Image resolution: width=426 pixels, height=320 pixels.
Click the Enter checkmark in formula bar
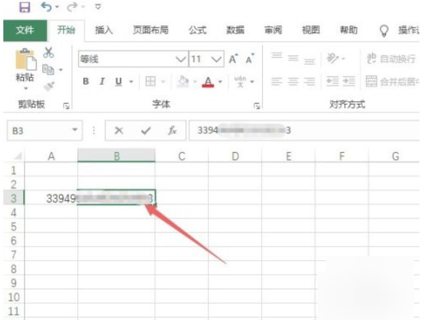pyautogui.click(x=146, y=131)
